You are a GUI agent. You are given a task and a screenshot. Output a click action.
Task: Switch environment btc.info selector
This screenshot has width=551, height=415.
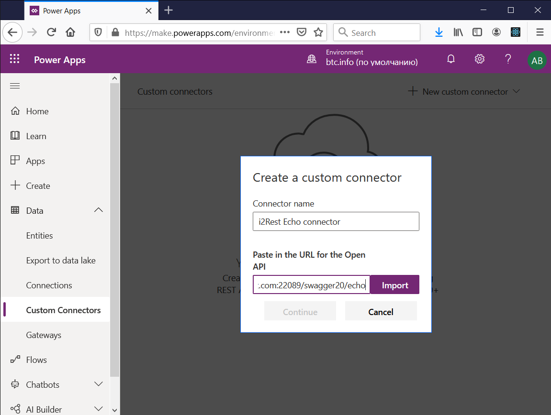[x=372, y=58]
